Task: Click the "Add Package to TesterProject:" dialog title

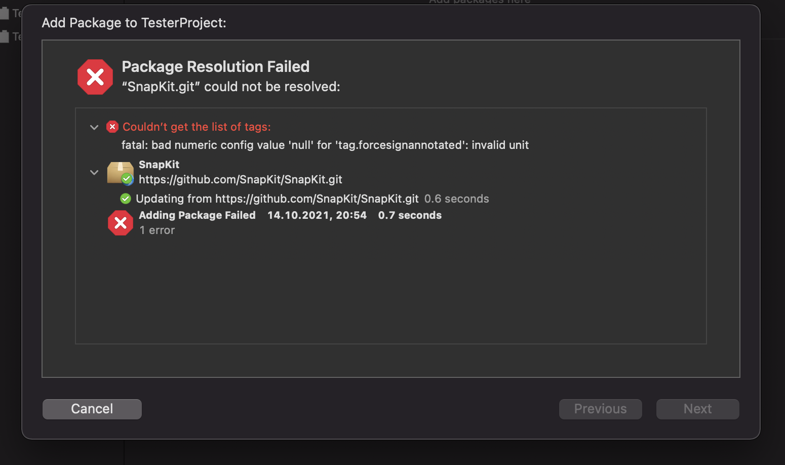Action: (134, 23)
